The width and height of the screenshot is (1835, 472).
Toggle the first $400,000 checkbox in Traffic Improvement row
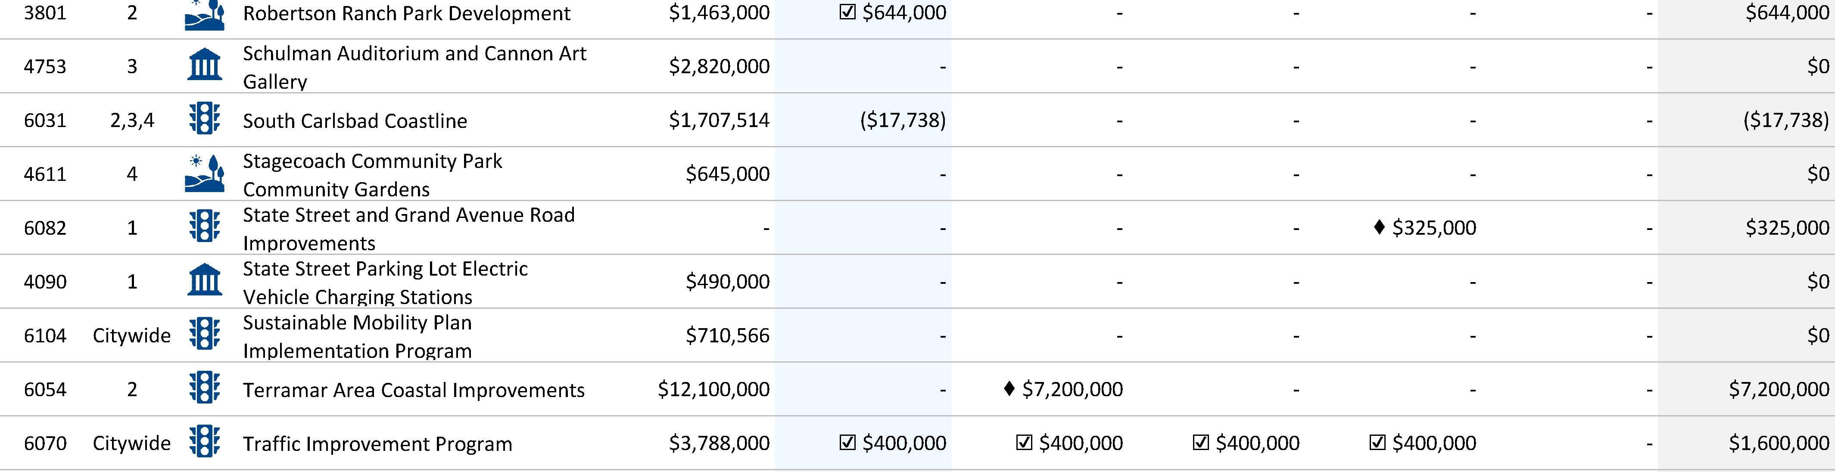847,443
